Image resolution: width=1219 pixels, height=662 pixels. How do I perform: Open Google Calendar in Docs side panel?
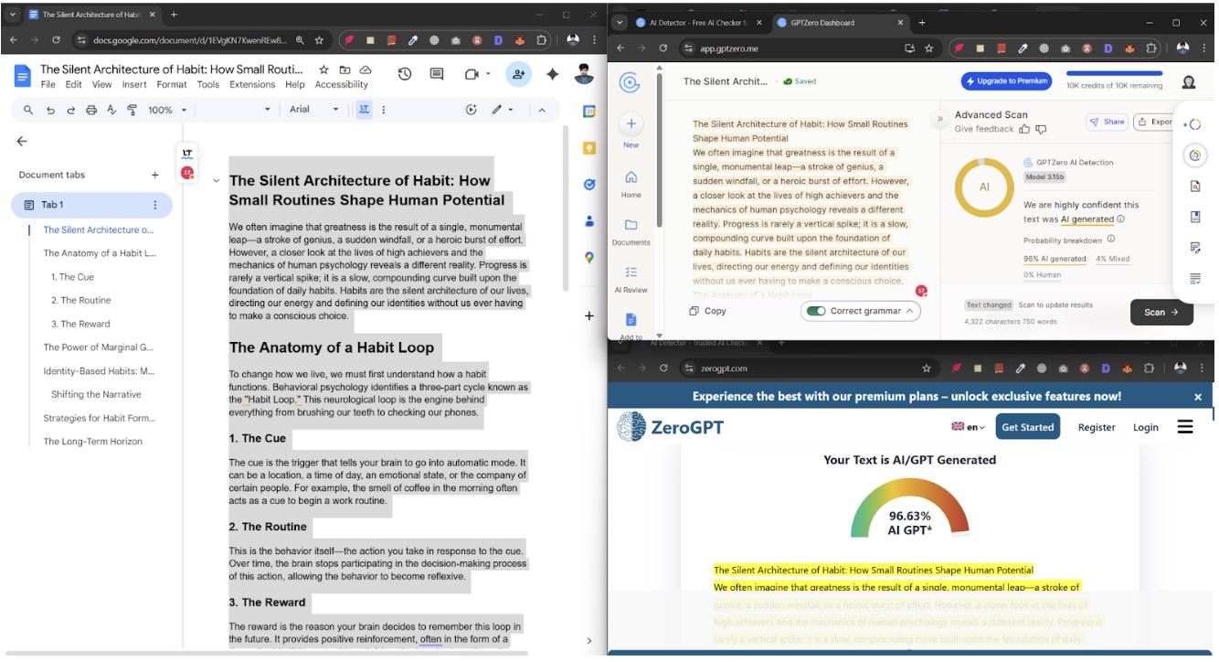[589, 112]
